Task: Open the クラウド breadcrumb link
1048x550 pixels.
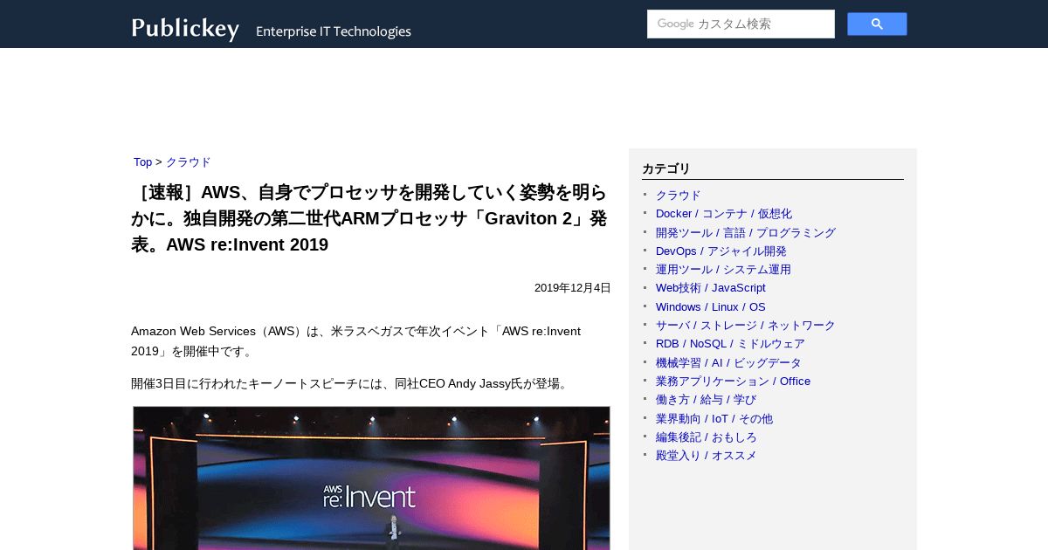Action: (189, 162)
